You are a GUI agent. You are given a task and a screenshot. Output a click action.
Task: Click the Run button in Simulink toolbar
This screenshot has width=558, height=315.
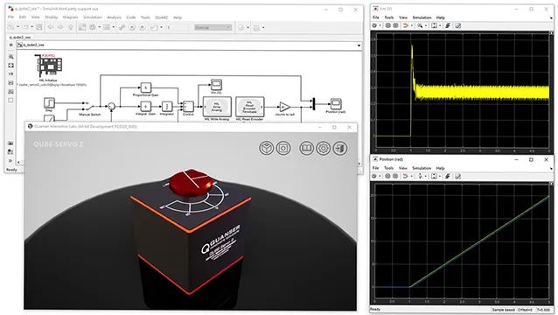coord(132,27)
